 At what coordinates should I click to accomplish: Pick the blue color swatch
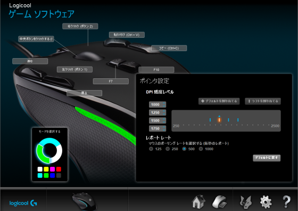(x=53, y=175)
